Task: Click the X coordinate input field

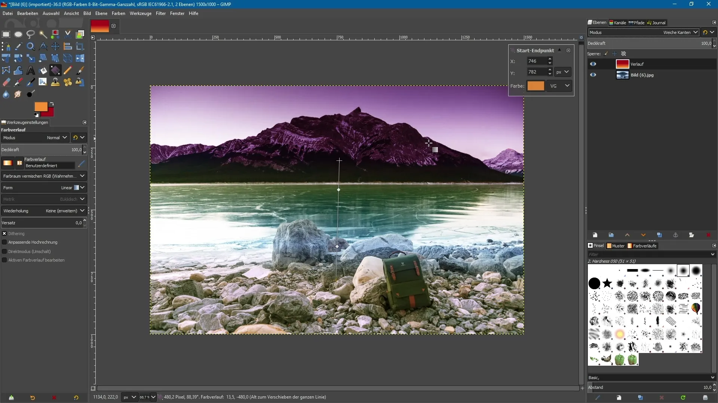Action: pyautogui.click(x=537, y=61)
